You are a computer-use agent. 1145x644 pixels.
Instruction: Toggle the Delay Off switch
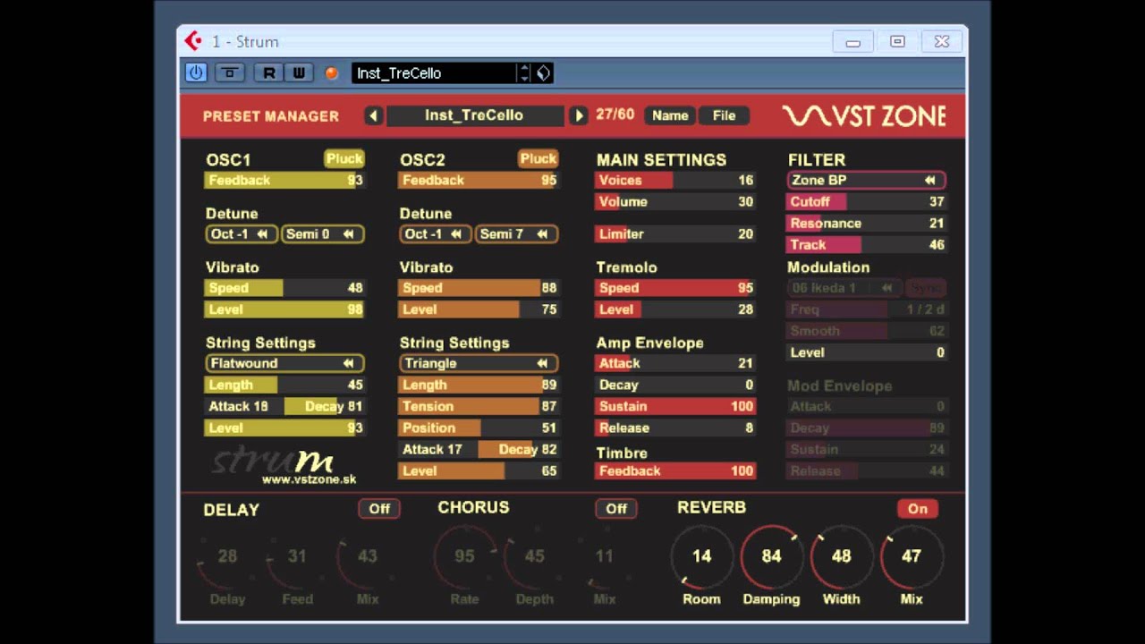(379, 508)
